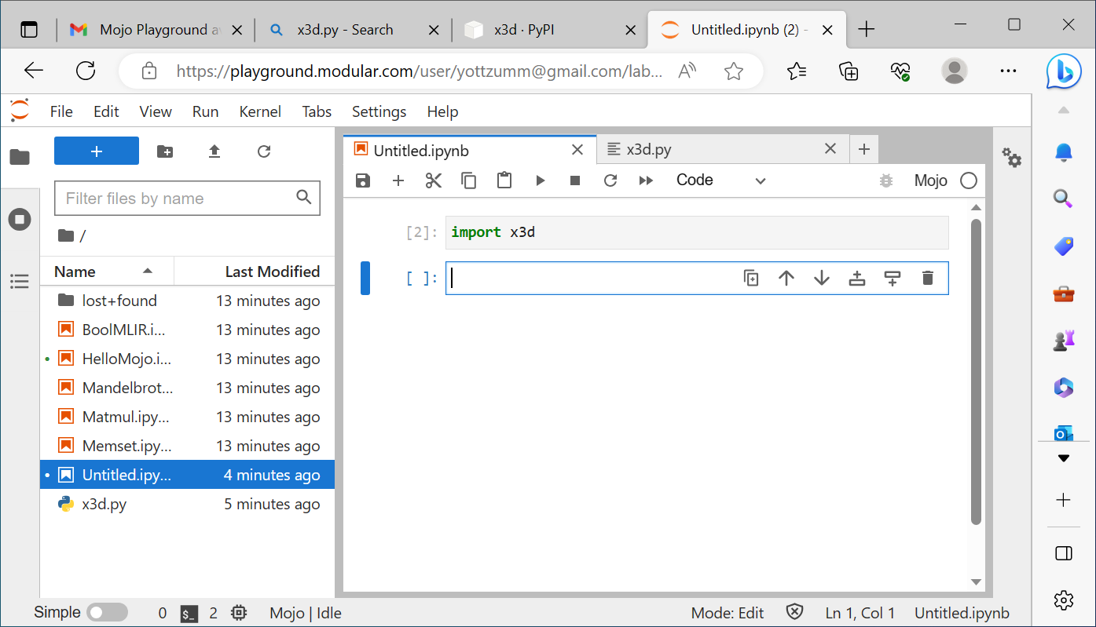Delete the active cell with the trash icon

tap(928, 278)
